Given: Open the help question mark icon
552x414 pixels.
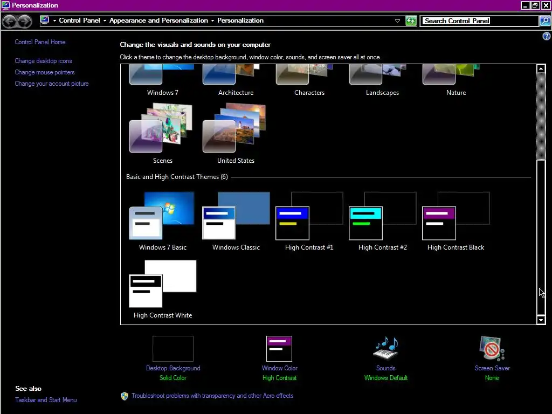Looking at the screenshot, I should 547,36.
